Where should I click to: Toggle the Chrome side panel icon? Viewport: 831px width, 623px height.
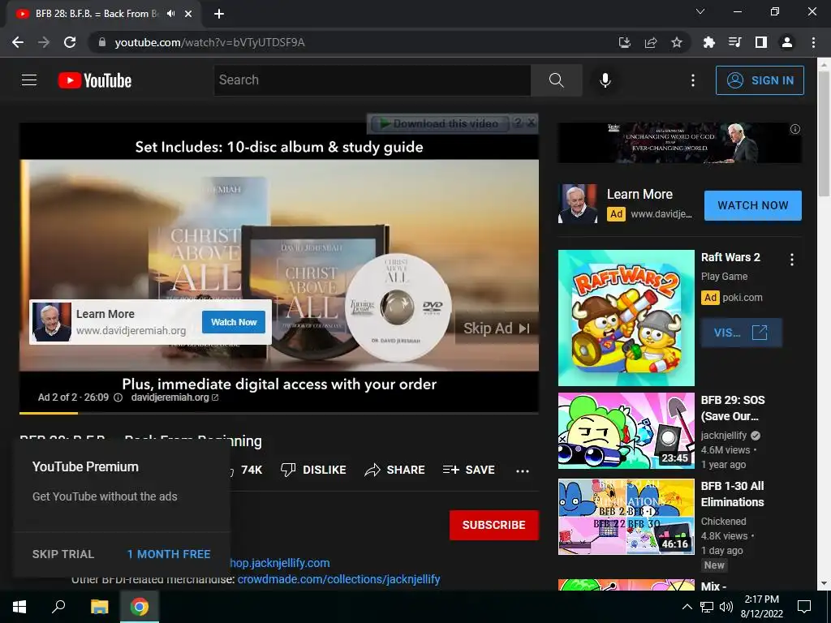761,42
